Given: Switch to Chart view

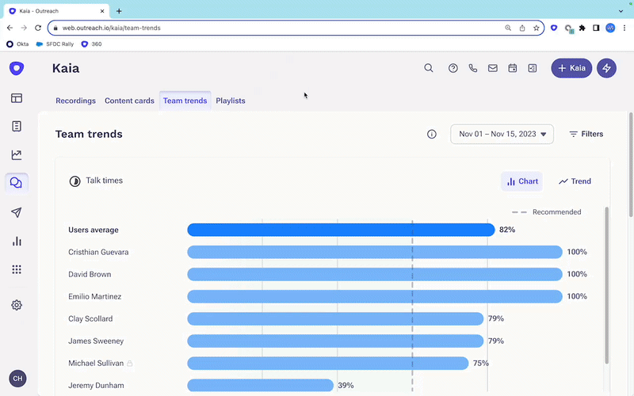Looking at the screenshot, I should [522, 181].
